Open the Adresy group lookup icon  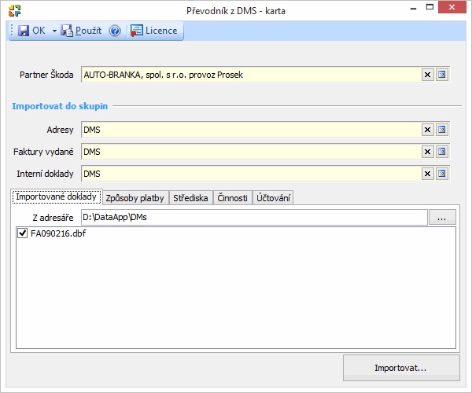(441, 130)
